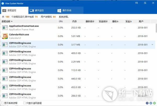Image resolution: width=157 pixels, height=106 pixels.
Task: Click the 5.91 MB memory value
Action: [x=76, y=36]
